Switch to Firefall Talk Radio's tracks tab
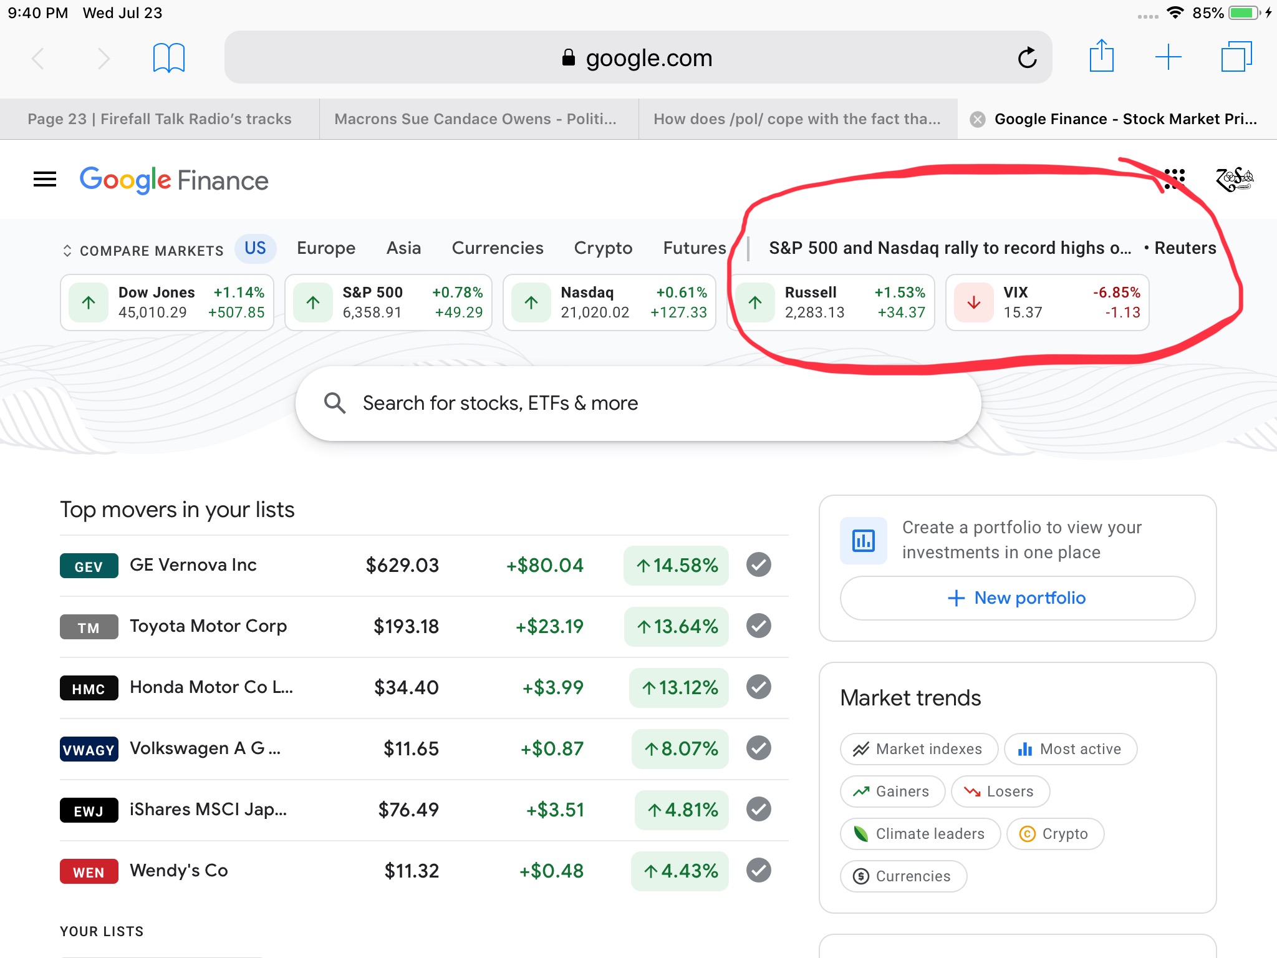 coord(160,119)
